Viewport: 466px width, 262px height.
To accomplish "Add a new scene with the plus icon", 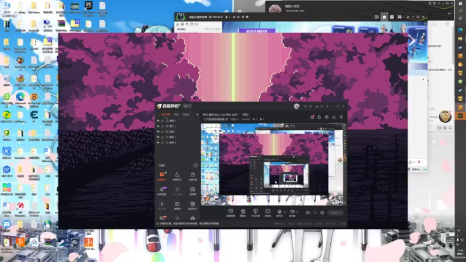I will click(197, 114).
